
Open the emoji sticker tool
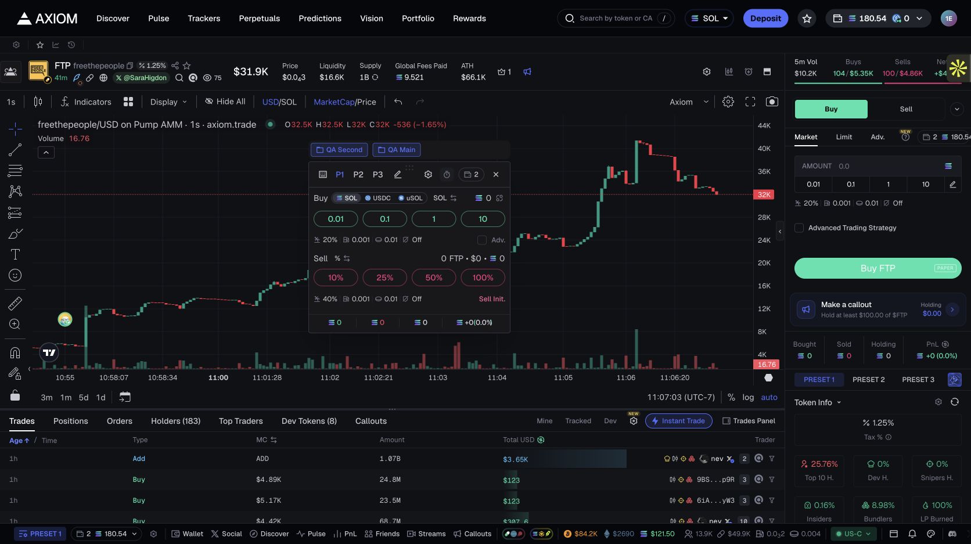click(x=15, y=275)
